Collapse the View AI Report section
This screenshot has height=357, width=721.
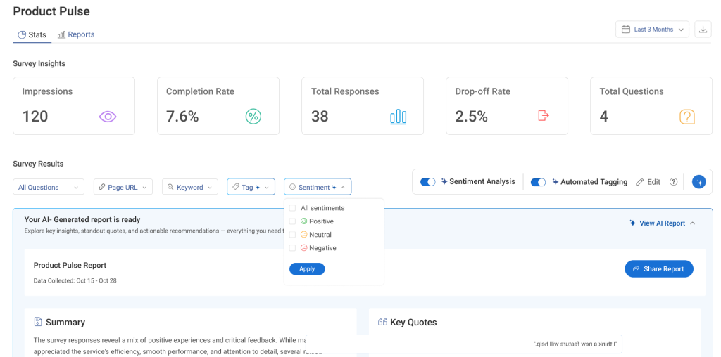click(662, 223)
